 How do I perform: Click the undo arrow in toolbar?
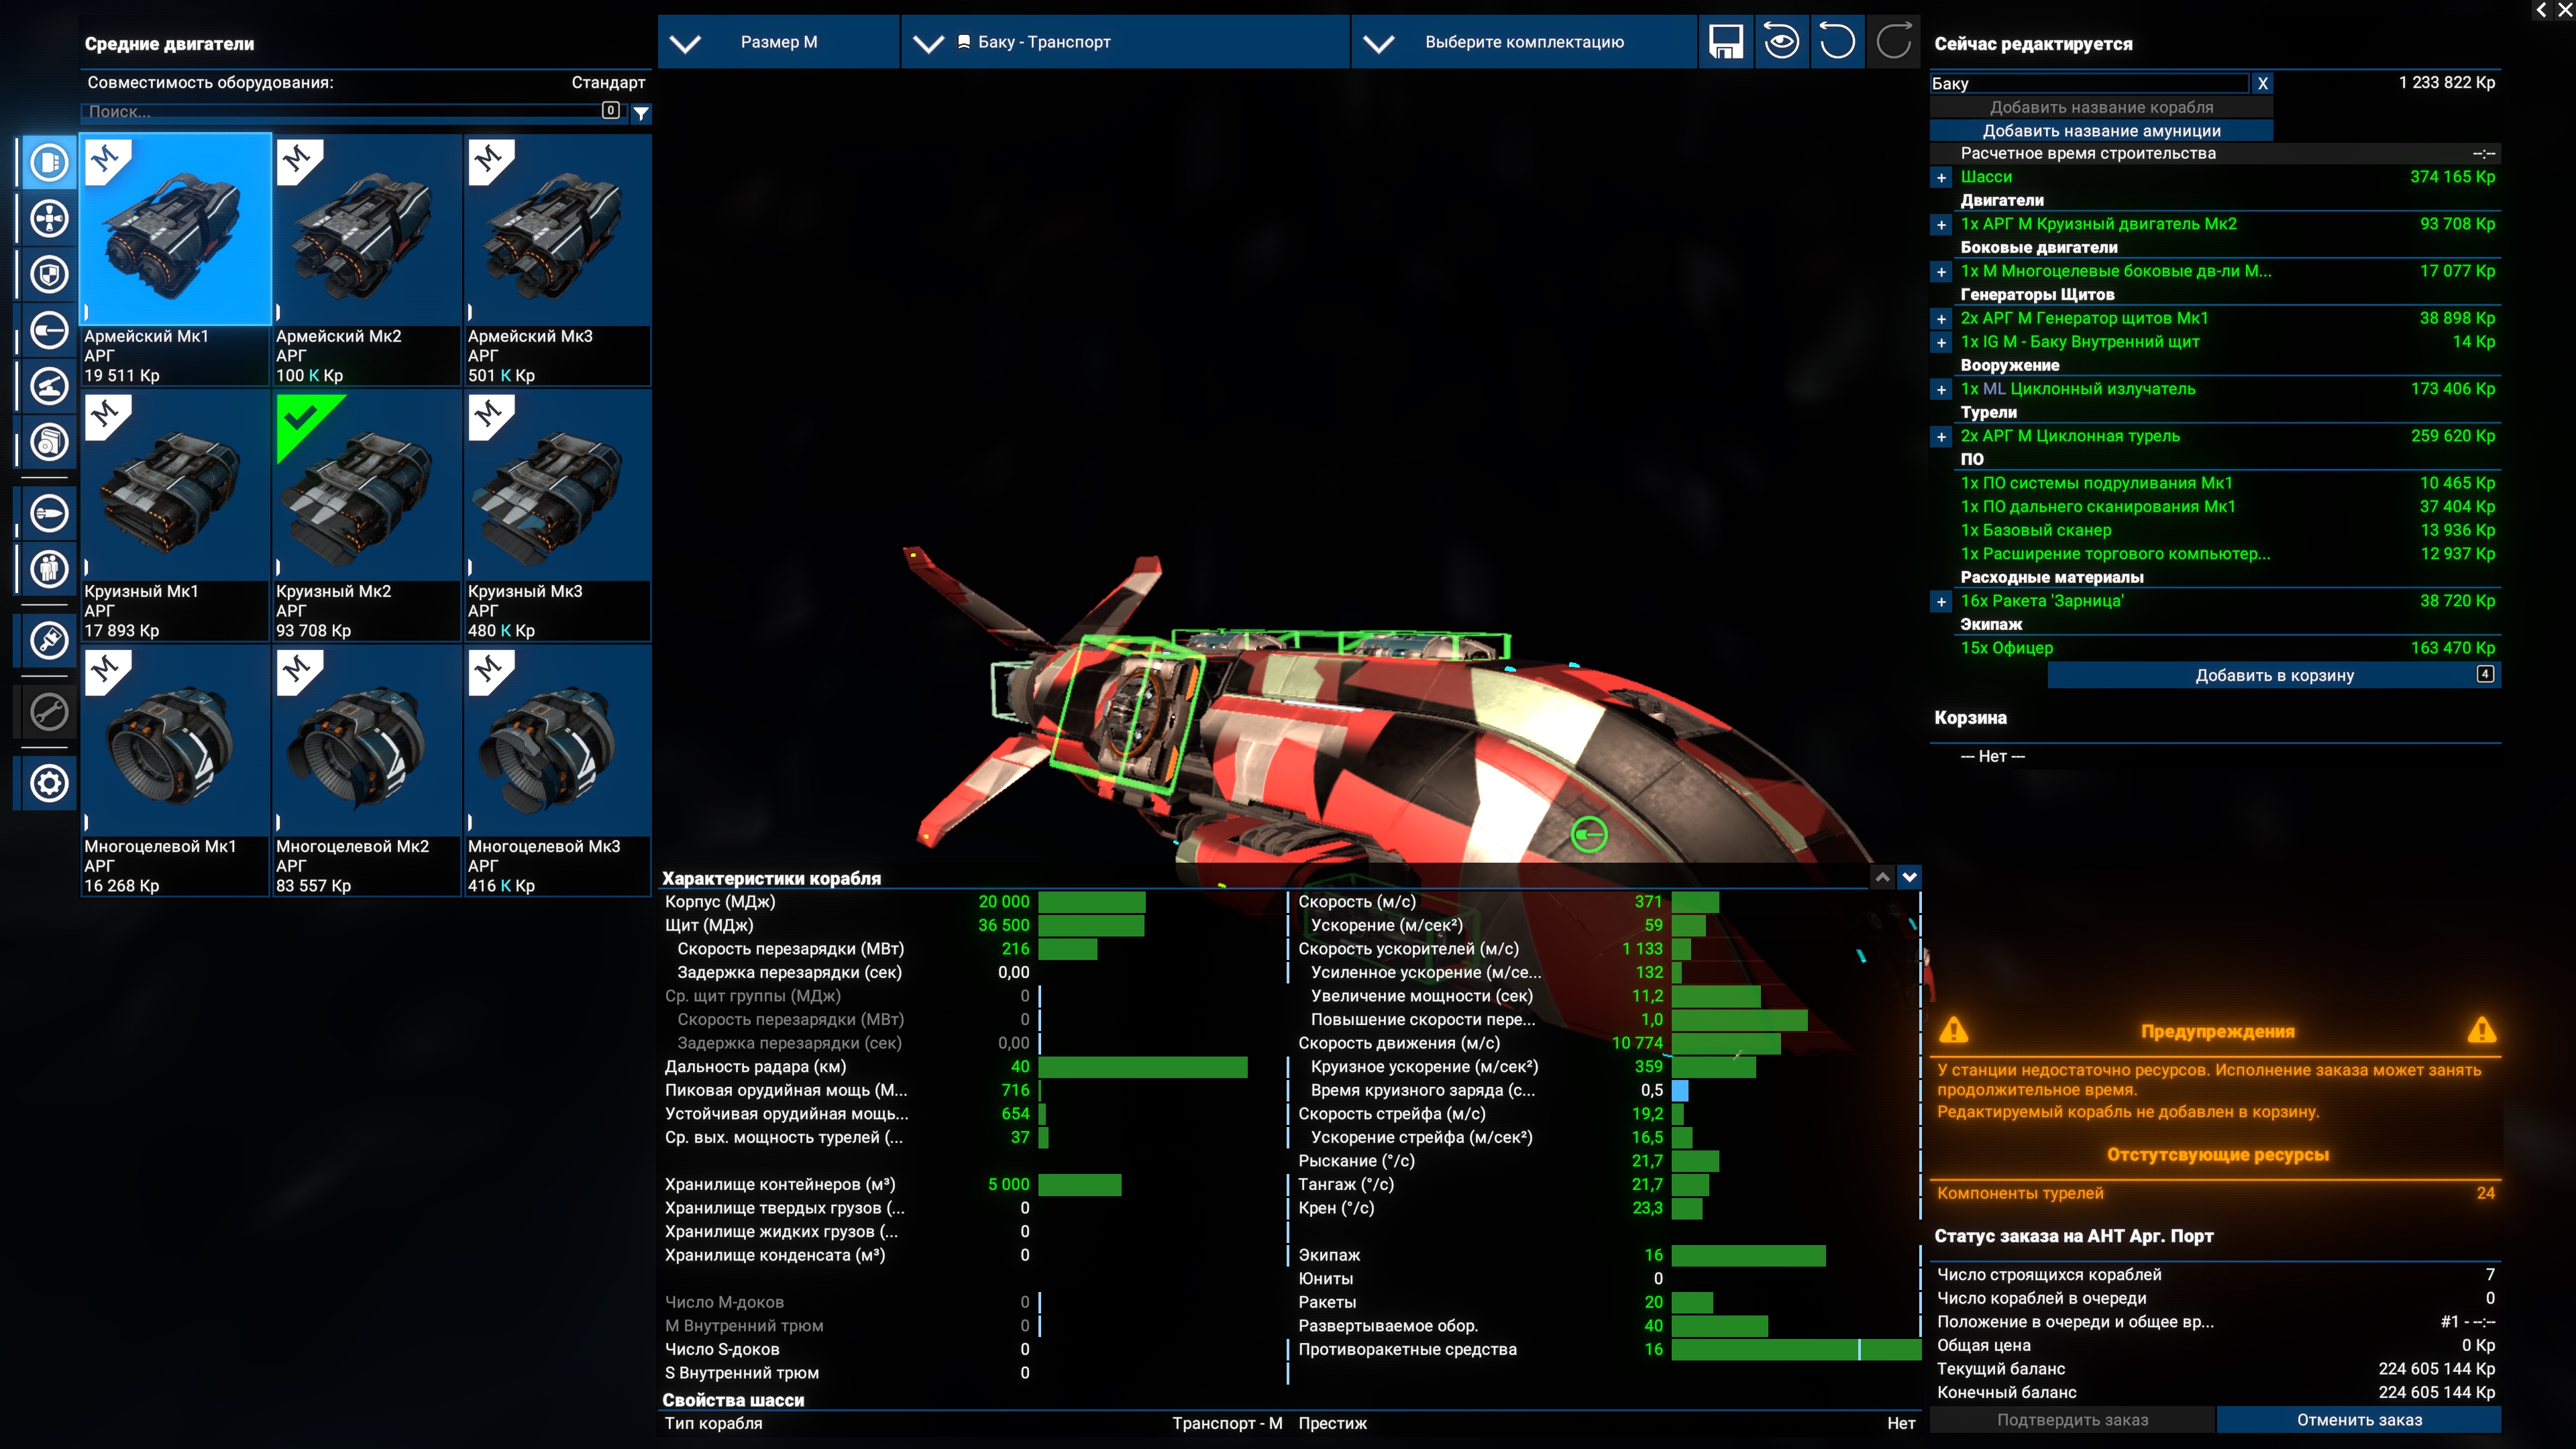pyautogui.click(x=1837, y=42)
